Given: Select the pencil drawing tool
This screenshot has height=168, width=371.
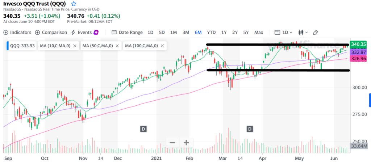Looking at the screenshot, I should (x=316, y=33).
